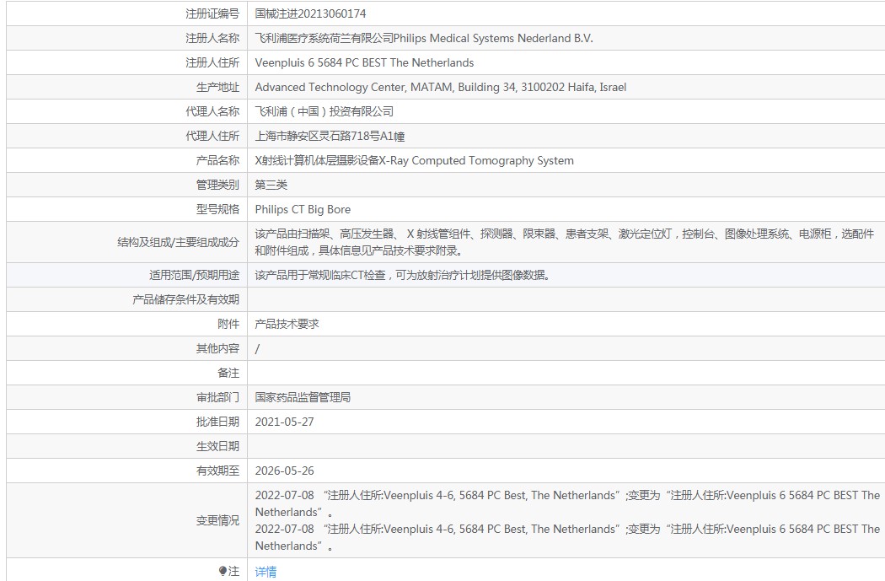Open the 详情 link
The image size is (885, 581).
pyautogui.click(x=265, y=572)
